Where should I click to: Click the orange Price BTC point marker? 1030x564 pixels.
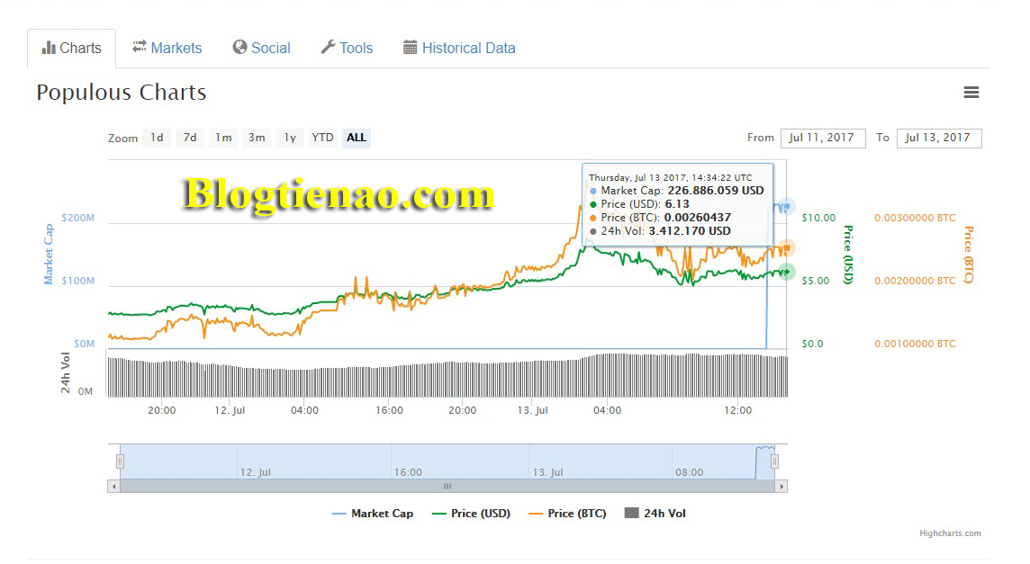(786, 248)
